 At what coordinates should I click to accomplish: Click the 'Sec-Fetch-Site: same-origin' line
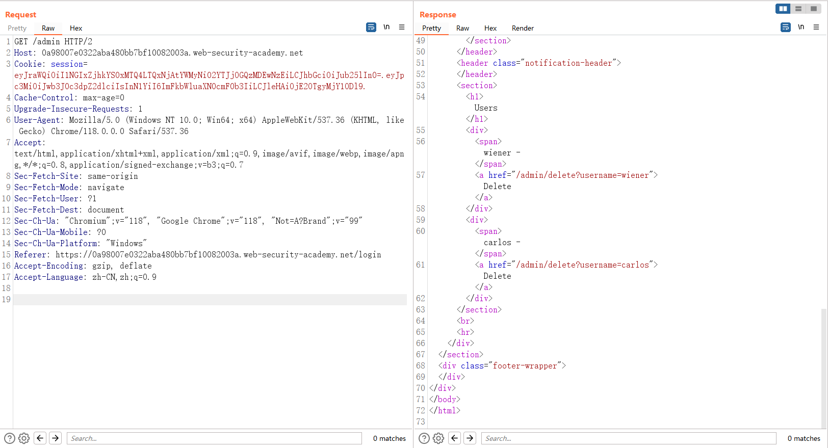tap(76, 176)
